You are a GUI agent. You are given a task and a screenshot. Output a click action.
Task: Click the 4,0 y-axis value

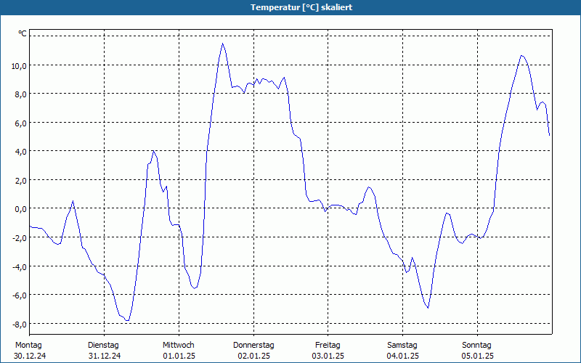[20, 152]
